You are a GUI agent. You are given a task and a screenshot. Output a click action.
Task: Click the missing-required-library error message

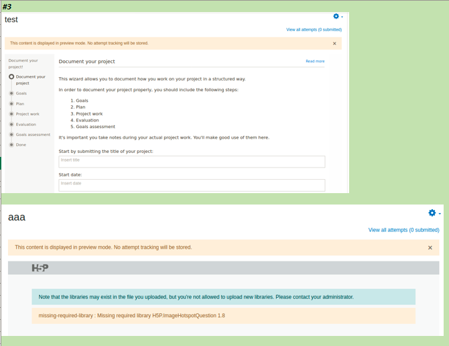pyautogui.click(x=223, y=316)
